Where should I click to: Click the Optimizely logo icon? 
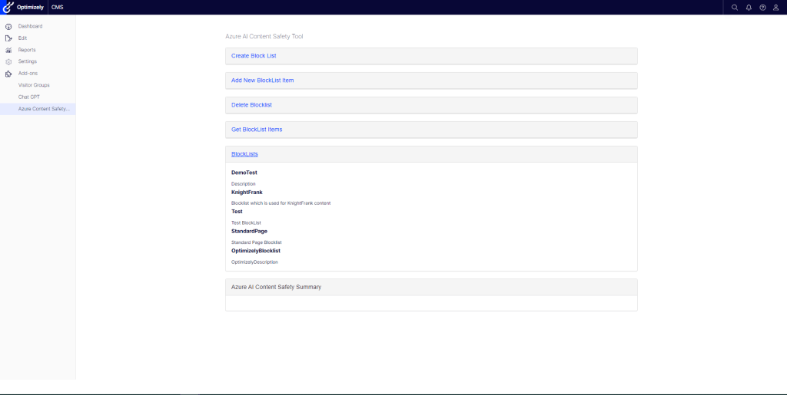click(7, 7)
